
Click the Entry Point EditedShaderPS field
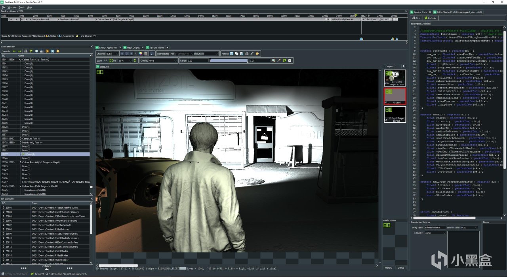click(436, 228)
